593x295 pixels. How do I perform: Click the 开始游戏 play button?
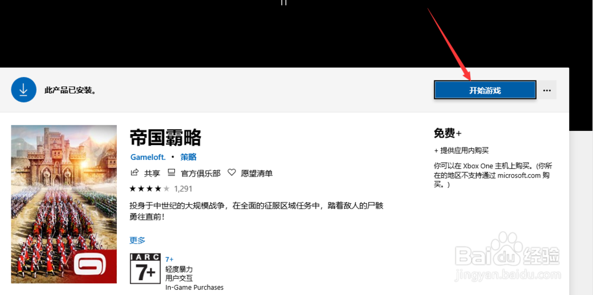coord(485,91)
